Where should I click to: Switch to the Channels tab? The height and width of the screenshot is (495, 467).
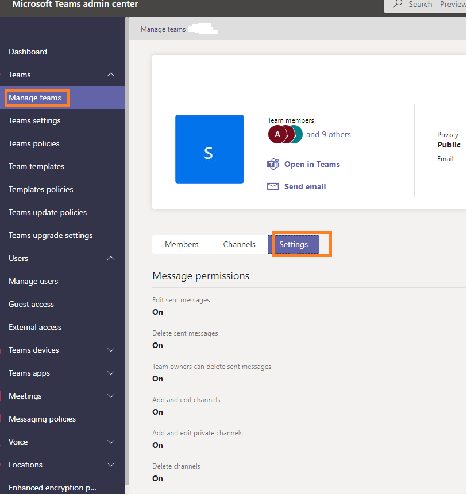(x=239, y=244)
